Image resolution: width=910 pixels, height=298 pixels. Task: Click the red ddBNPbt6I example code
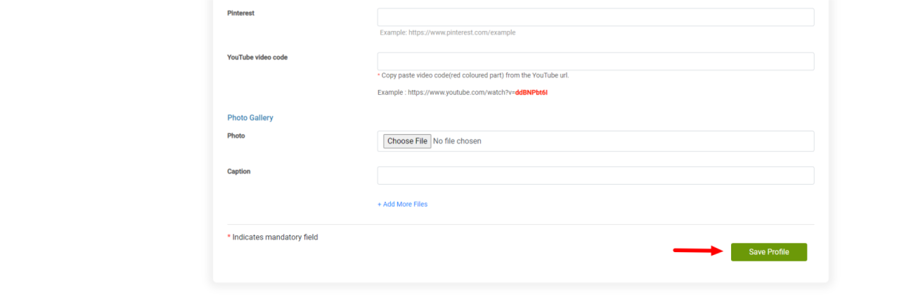(x=531, y=93)
